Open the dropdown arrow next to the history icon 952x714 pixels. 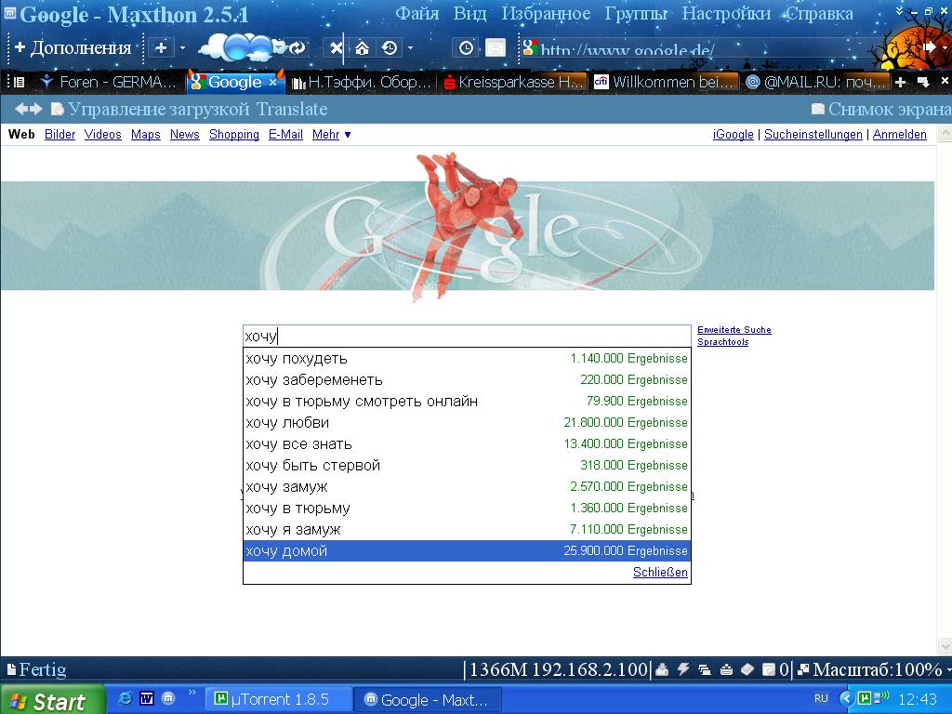pyautogui.click(x=410, y=48)
